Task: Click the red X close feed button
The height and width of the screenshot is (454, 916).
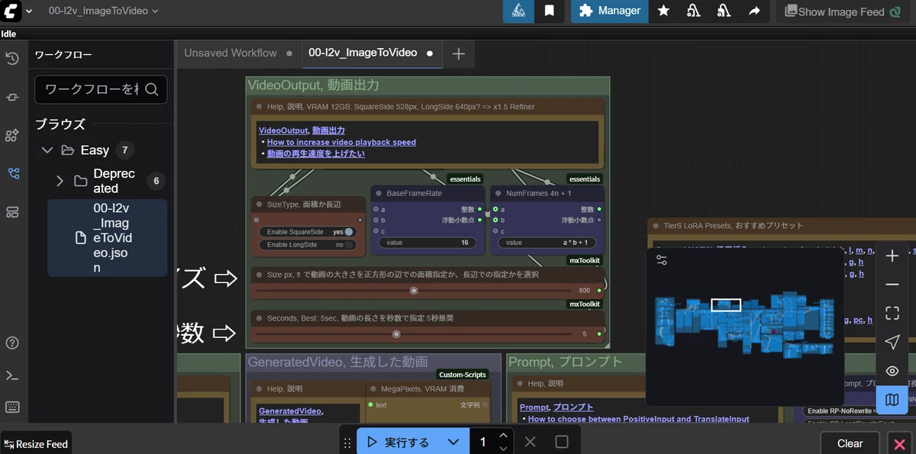Action: [x=899, y=443]
